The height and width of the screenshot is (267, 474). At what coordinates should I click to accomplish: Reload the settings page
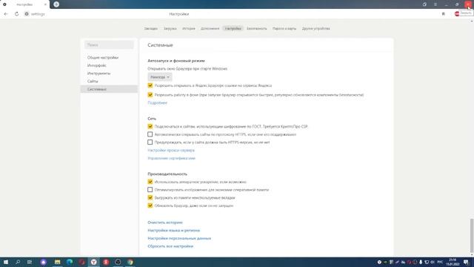16,14
